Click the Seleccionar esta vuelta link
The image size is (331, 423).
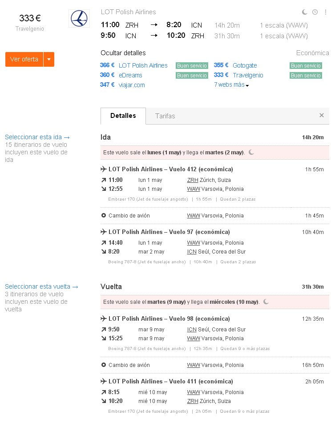tap(41, 286)
